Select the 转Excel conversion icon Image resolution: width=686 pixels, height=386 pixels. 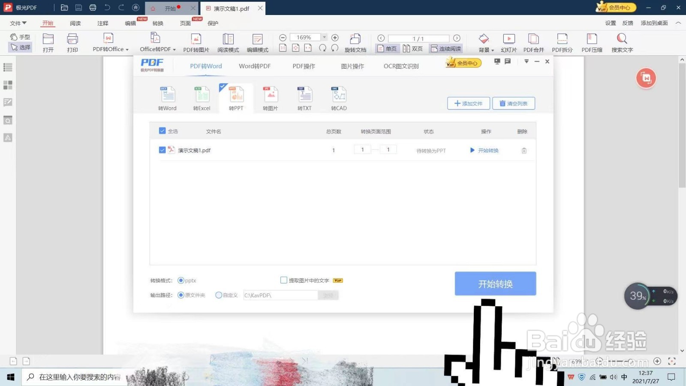[202, 99]
